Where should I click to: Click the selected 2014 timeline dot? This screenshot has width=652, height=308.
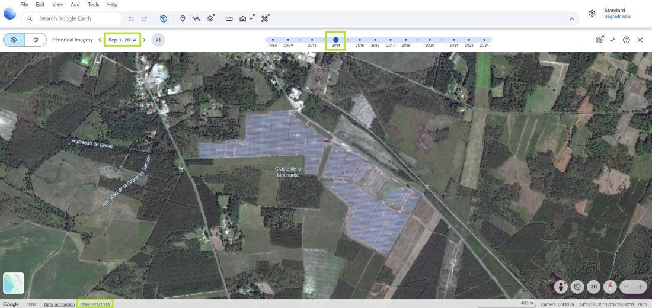pyautogui.click(x=335, y=40)
